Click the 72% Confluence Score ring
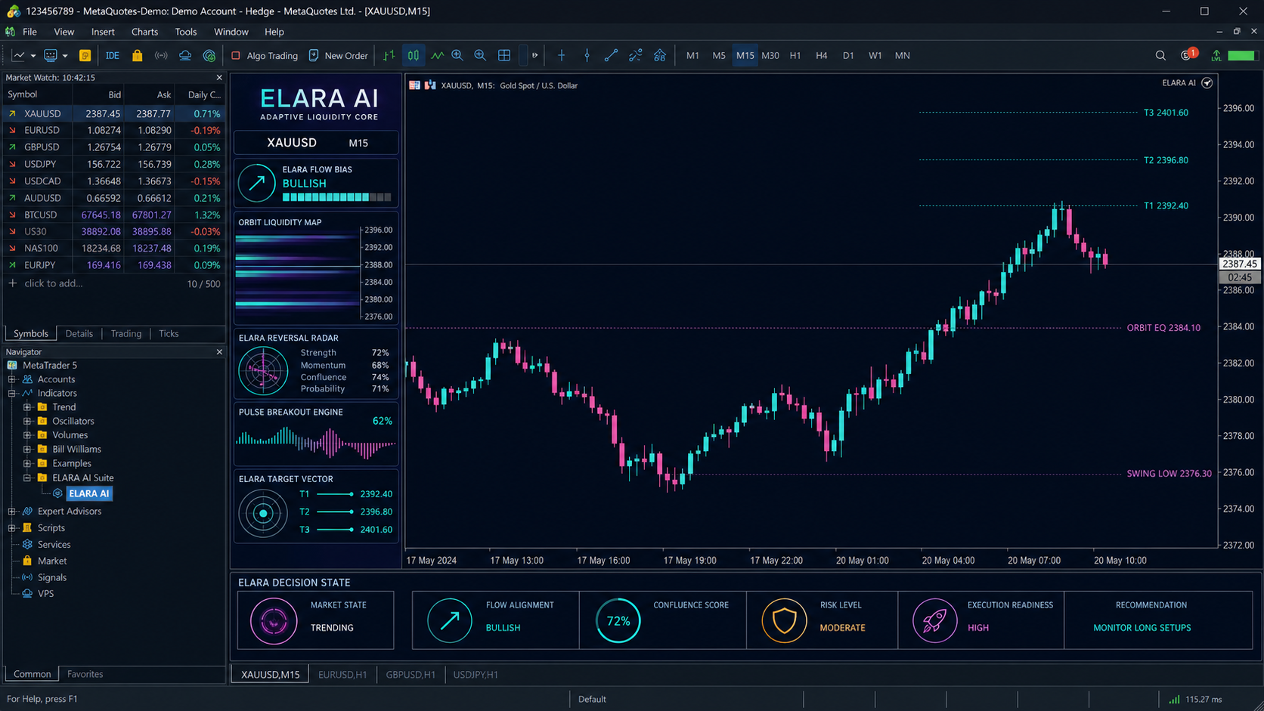The height and width of the screenshot is (711, 1264). [618, 620]
